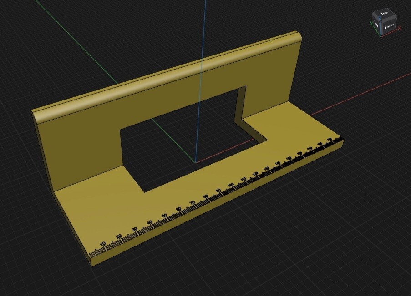Click the green Y axis label by the view cube
Viewport: 411px width, 296px height.
371,23
